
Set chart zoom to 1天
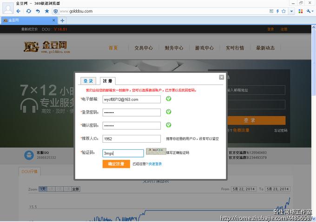[x=43, y=189]
